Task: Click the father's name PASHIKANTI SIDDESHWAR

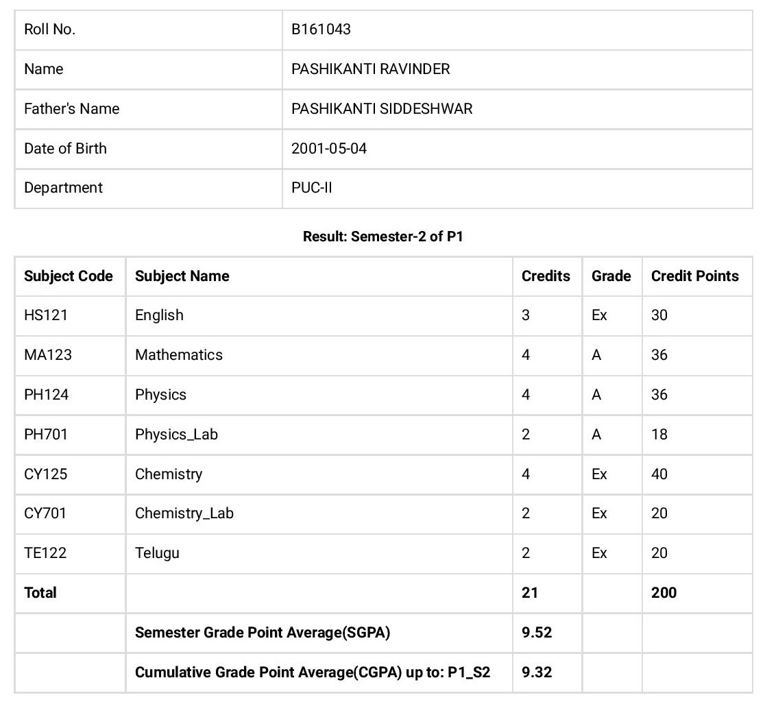Action: (382, 109)
